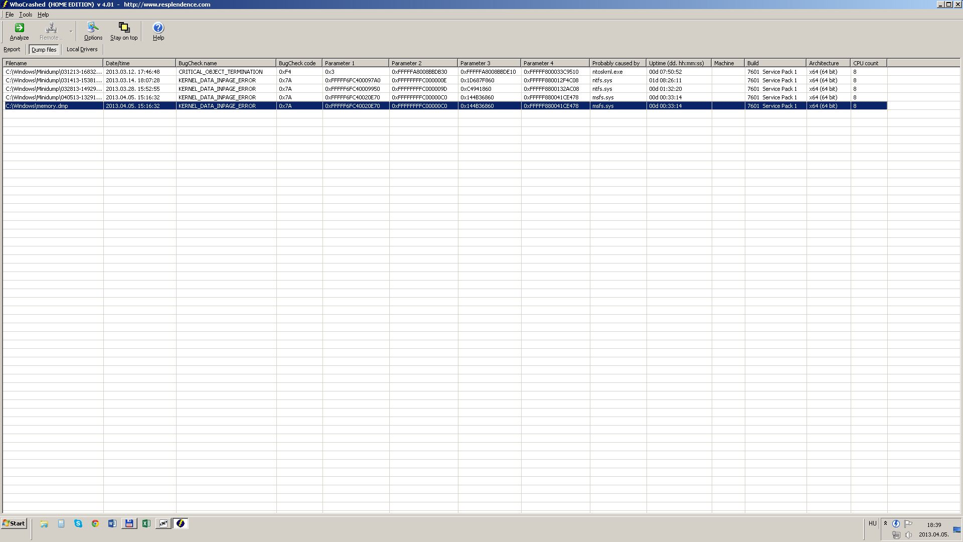963x542 pixels.
Task: Open the dropdown arrow next to Remote
Action: [x=71, y=31]
